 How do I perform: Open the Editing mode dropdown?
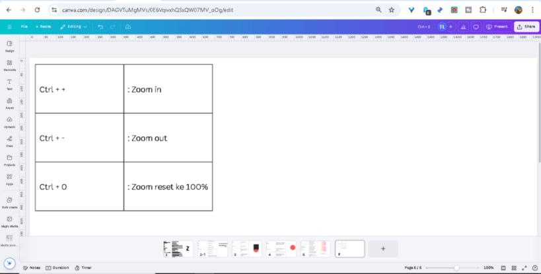pos(73,27)
